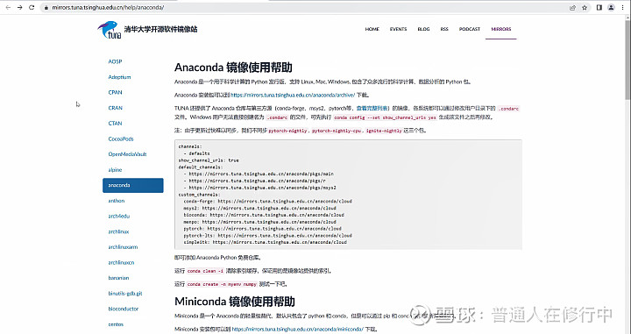
Task: Select archlinux in the sidebar list
Action: pos(118,231)
